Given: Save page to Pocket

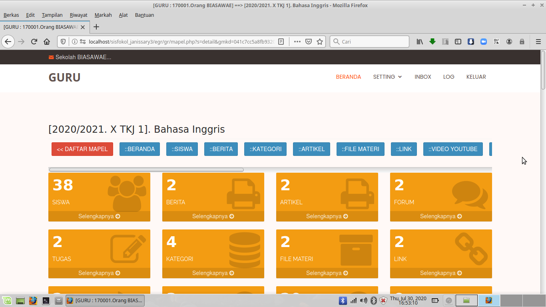Looking at the screenshot, I should point(309,42).
